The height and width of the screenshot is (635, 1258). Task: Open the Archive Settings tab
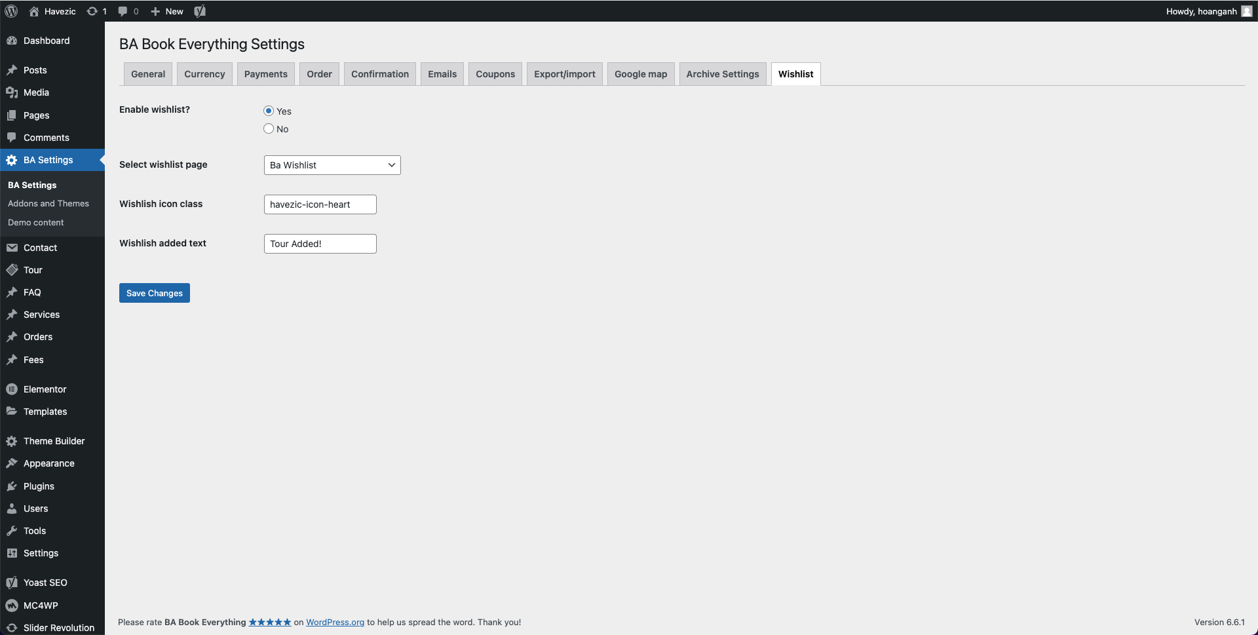[x=723, y=74]
